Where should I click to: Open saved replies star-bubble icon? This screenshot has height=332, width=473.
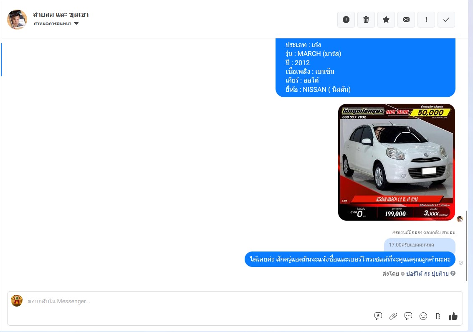point(378,316)
